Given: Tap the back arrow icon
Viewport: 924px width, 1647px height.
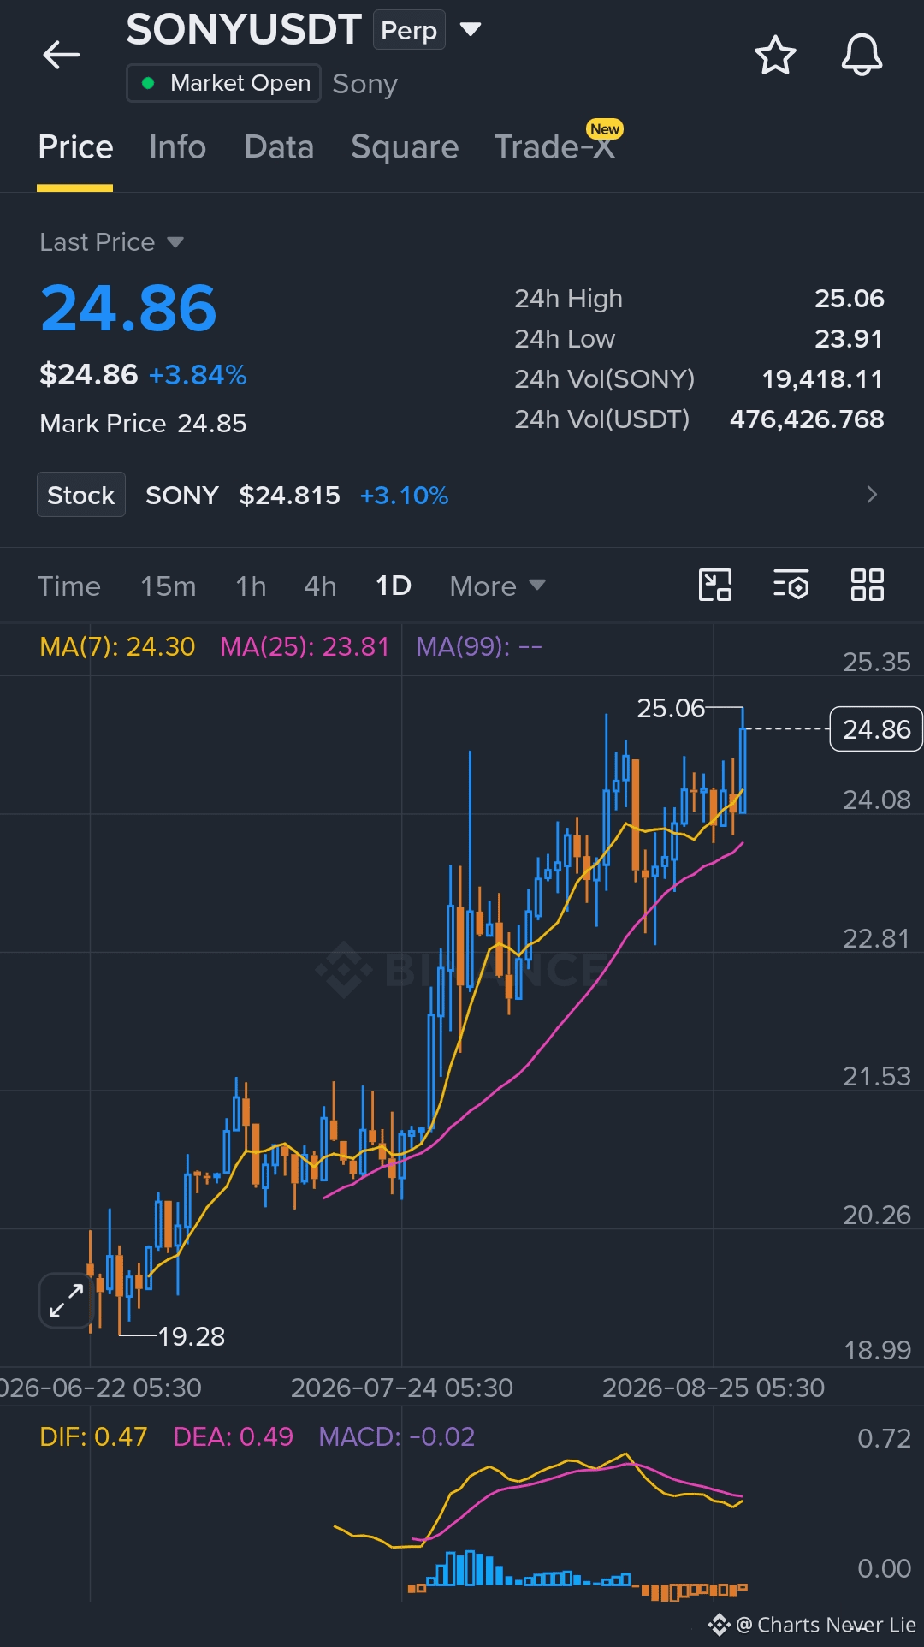Looking at the screenshot, I should pyautogui.click(x=62, y=55).
